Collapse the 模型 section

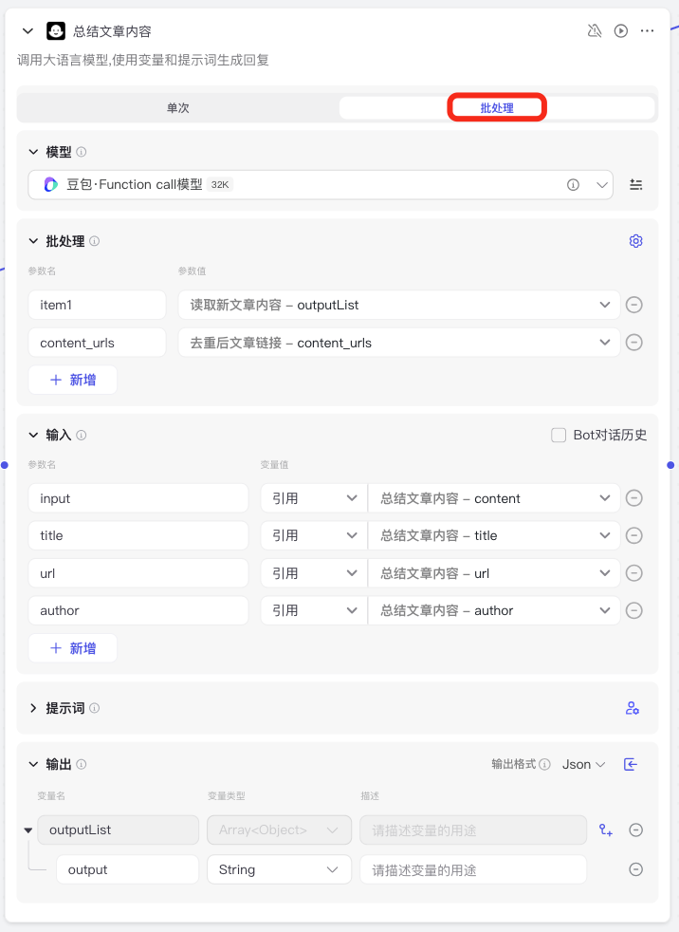(x=33, y=152)
